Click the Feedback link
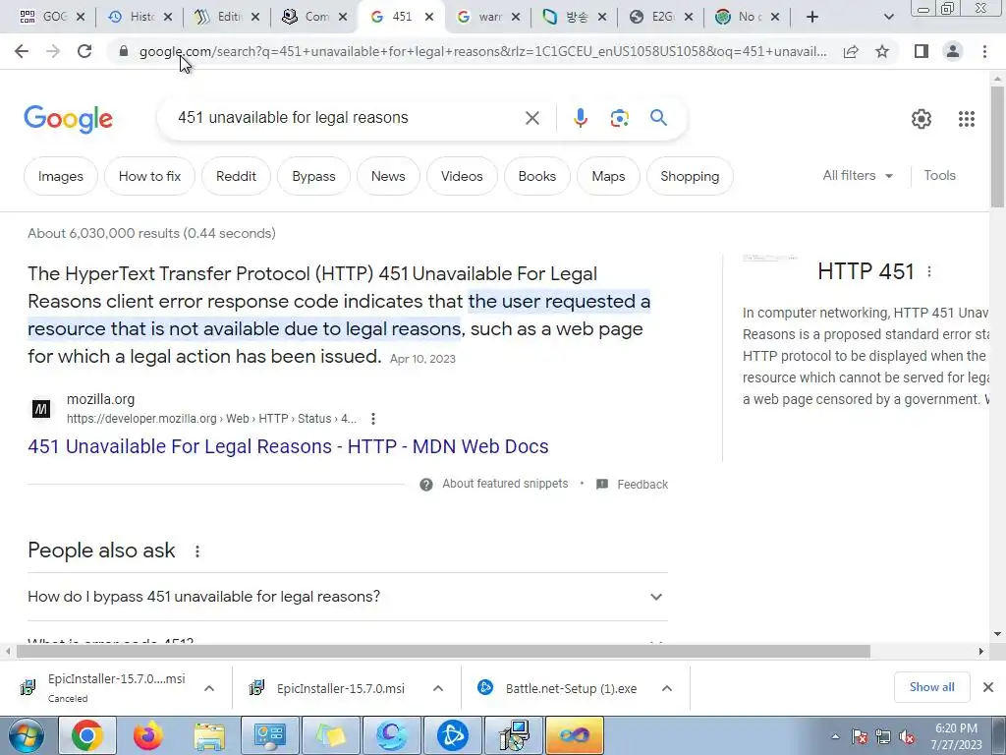Screen dimensions: 1006x755 (643, 484)
